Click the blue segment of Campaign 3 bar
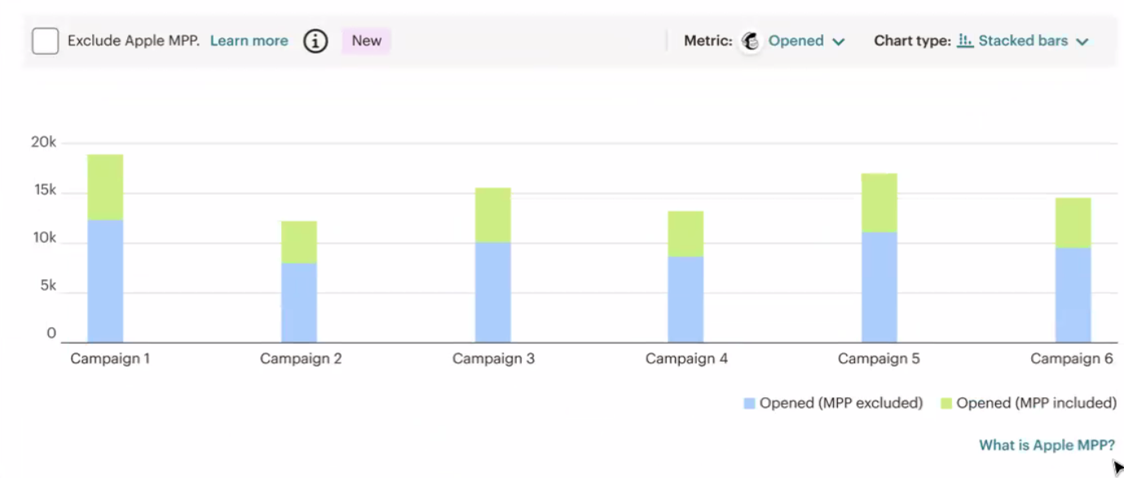 click(493, 292)
